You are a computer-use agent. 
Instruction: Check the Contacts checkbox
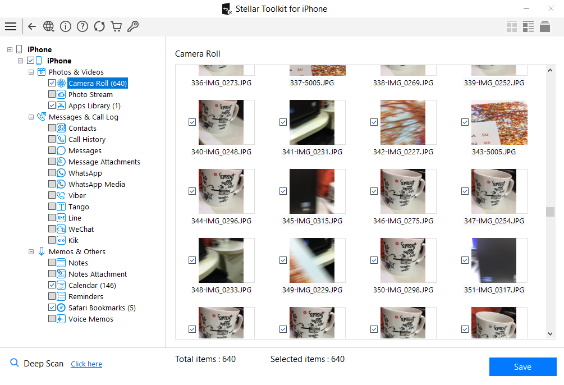(x=52, y=128)
